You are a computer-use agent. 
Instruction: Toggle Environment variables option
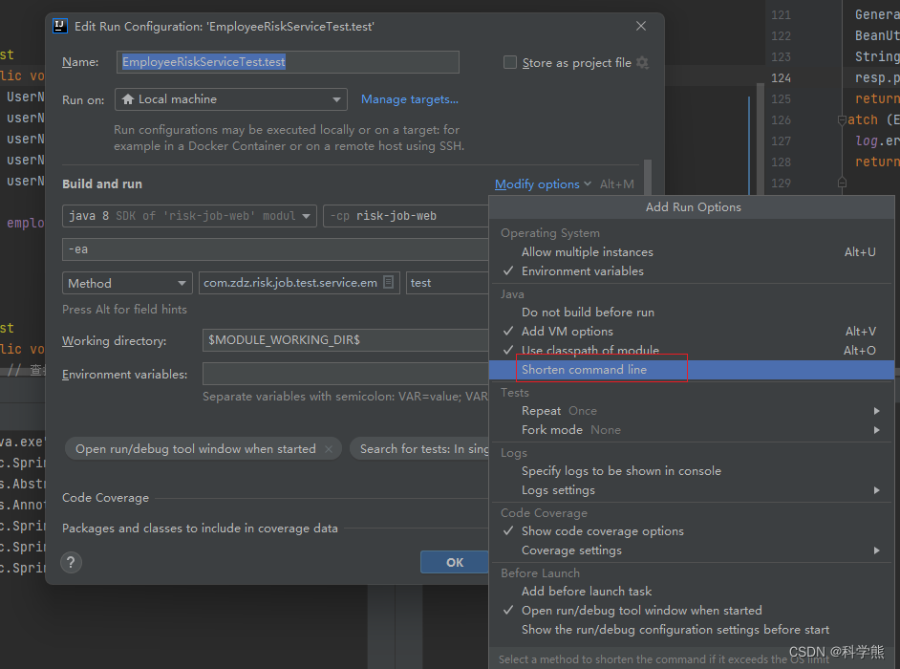click(691, 271)
